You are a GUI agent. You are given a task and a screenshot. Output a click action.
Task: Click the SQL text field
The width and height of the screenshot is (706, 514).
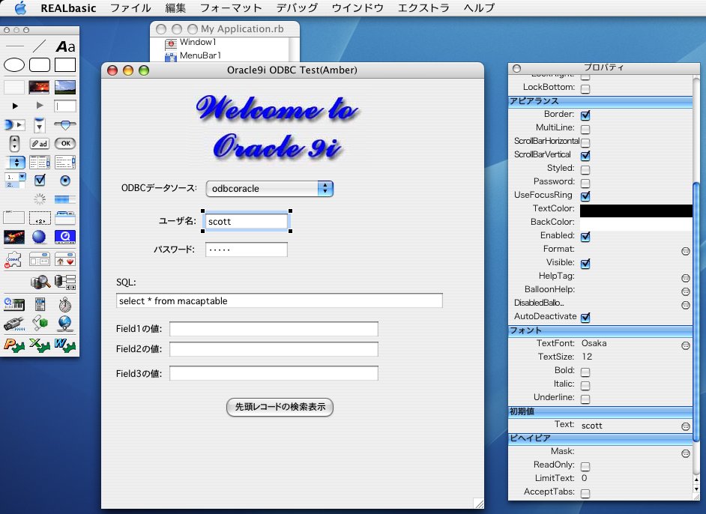[x=279, y=300]
